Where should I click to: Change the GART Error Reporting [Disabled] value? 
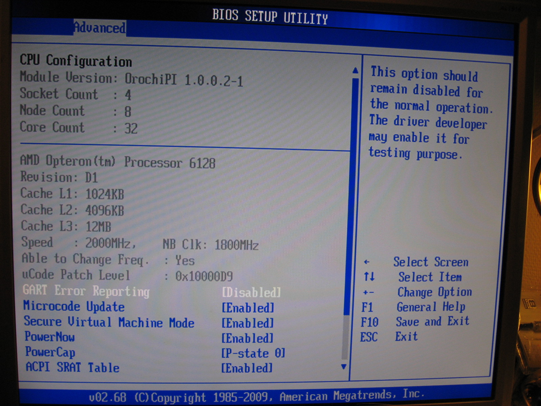tap(251, 293)
